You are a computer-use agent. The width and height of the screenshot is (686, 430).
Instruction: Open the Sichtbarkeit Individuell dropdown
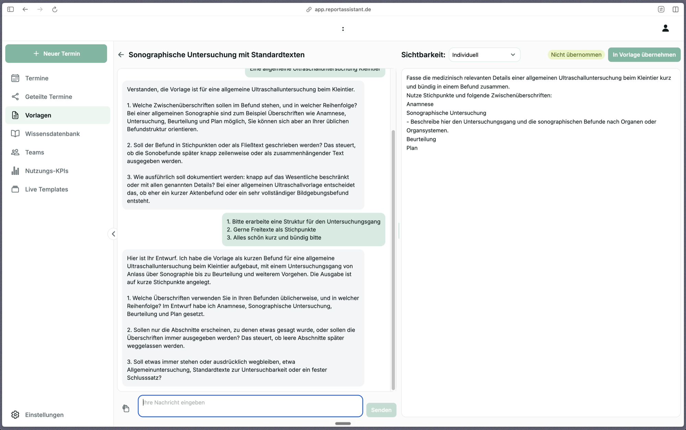point(484,55)
